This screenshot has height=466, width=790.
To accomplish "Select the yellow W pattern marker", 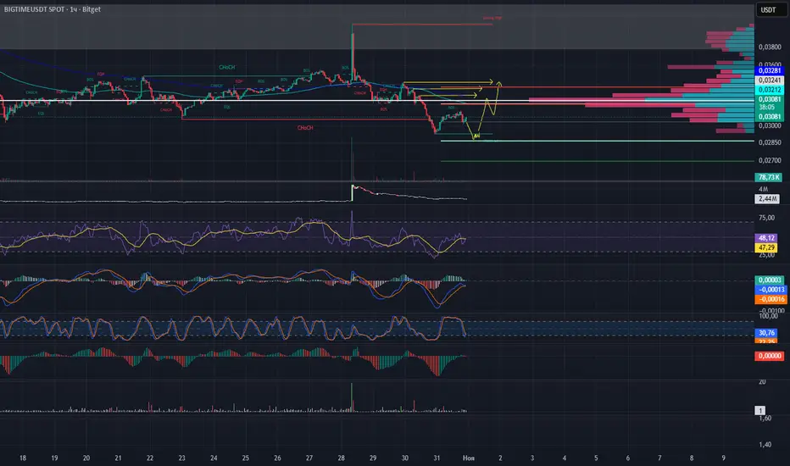I will click(477, 136).
